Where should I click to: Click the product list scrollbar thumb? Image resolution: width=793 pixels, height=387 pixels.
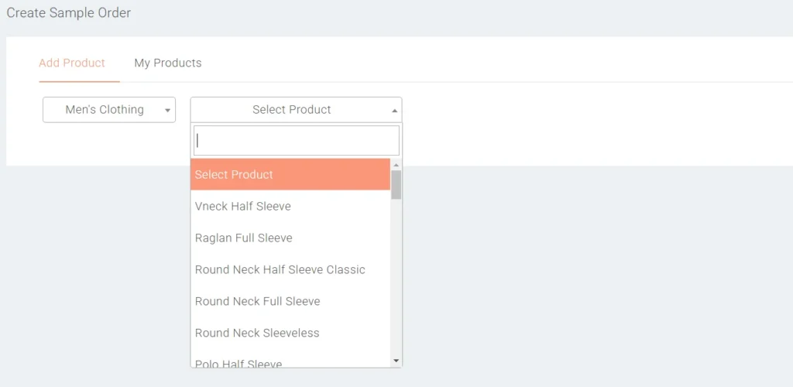[x=396, y=185]
